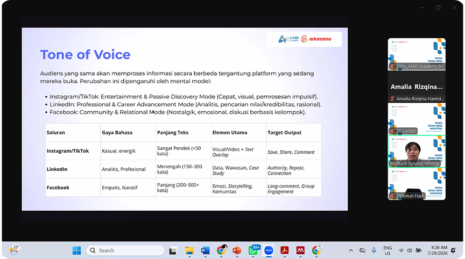Click the cloud sync off tray icon
The image size is (465, 259).
362,250
